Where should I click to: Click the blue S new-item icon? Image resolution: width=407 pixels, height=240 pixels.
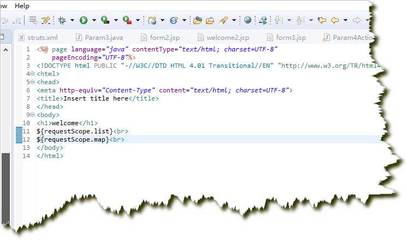click(x=174, y=20)
